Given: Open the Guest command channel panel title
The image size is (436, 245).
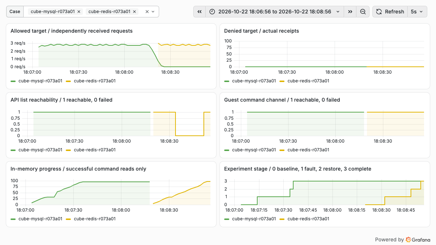Looking at the screenshot, I should [x=282, y=100].
